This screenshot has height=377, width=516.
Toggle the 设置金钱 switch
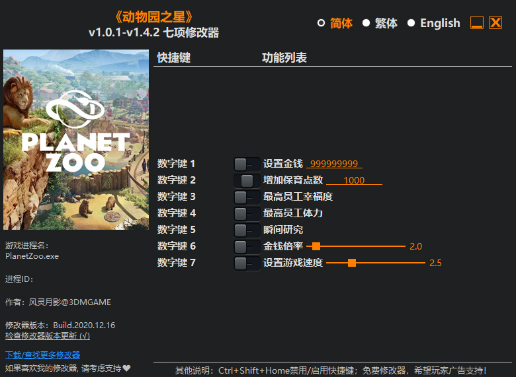247,164
